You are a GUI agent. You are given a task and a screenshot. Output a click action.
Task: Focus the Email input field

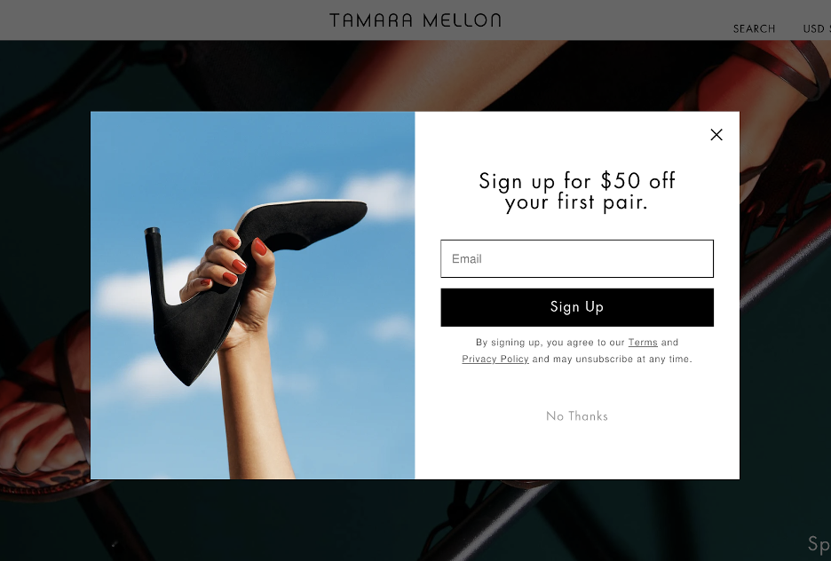576,258
